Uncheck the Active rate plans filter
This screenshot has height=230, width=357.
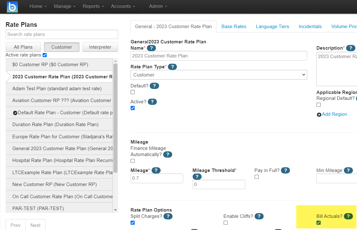[44, 55]
